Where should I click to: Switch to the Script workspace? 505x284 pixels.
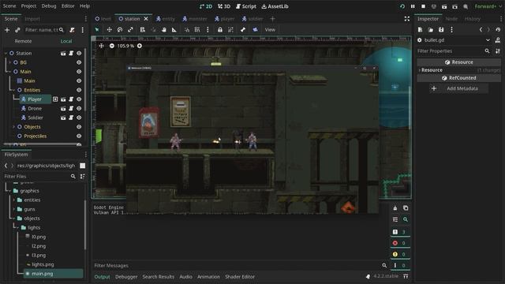click(246, 6)
